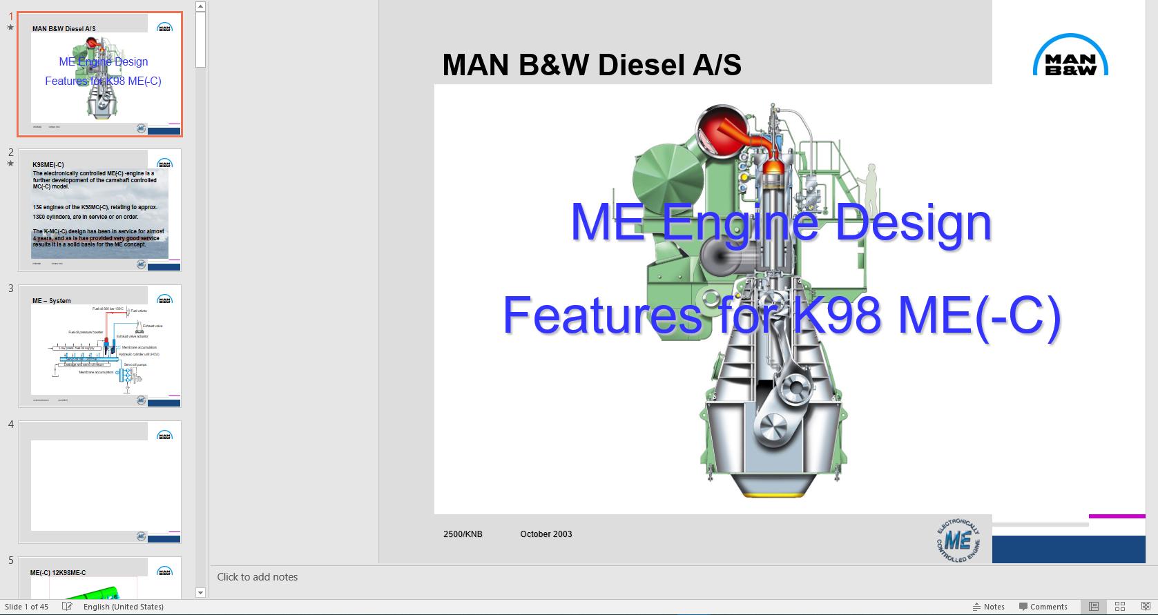Select 'Features for K98 ME(-C)' text line
The image size is (1158, 615).
(782, 314)
